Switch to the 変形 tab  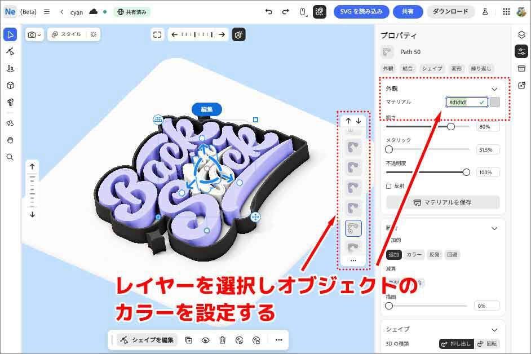(457, 68)
